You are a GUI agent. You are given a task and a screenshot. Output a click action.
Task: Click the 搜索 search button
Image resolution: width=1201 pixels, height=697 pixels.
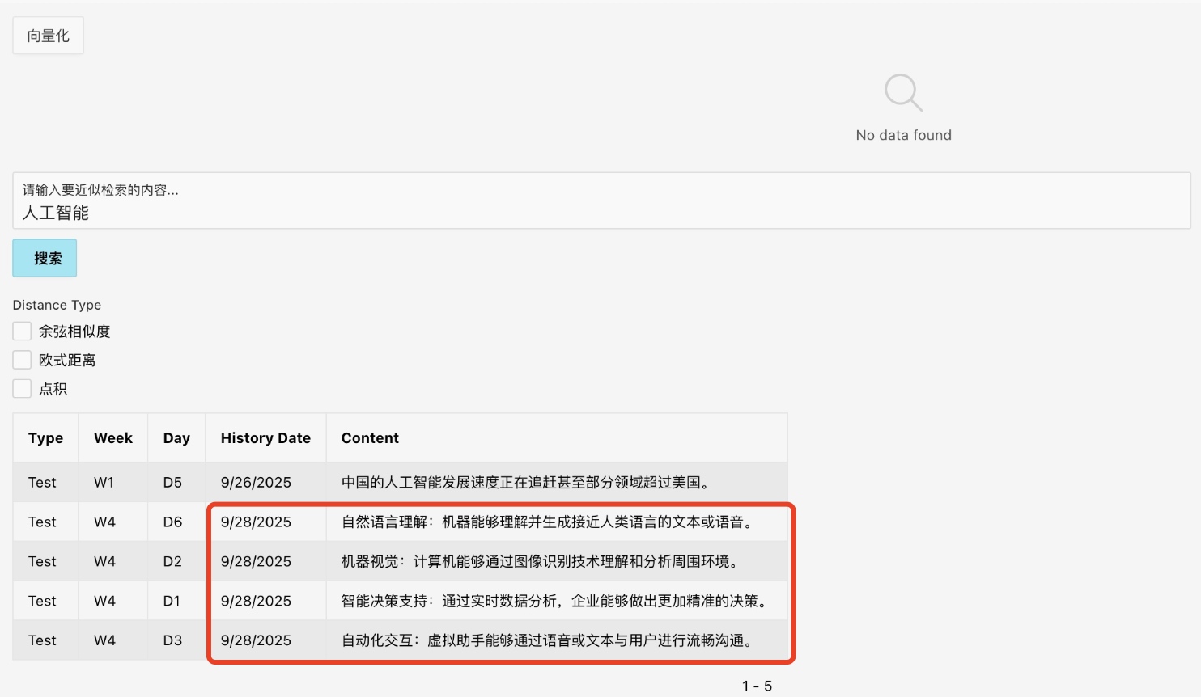click(x=45, y=259)
